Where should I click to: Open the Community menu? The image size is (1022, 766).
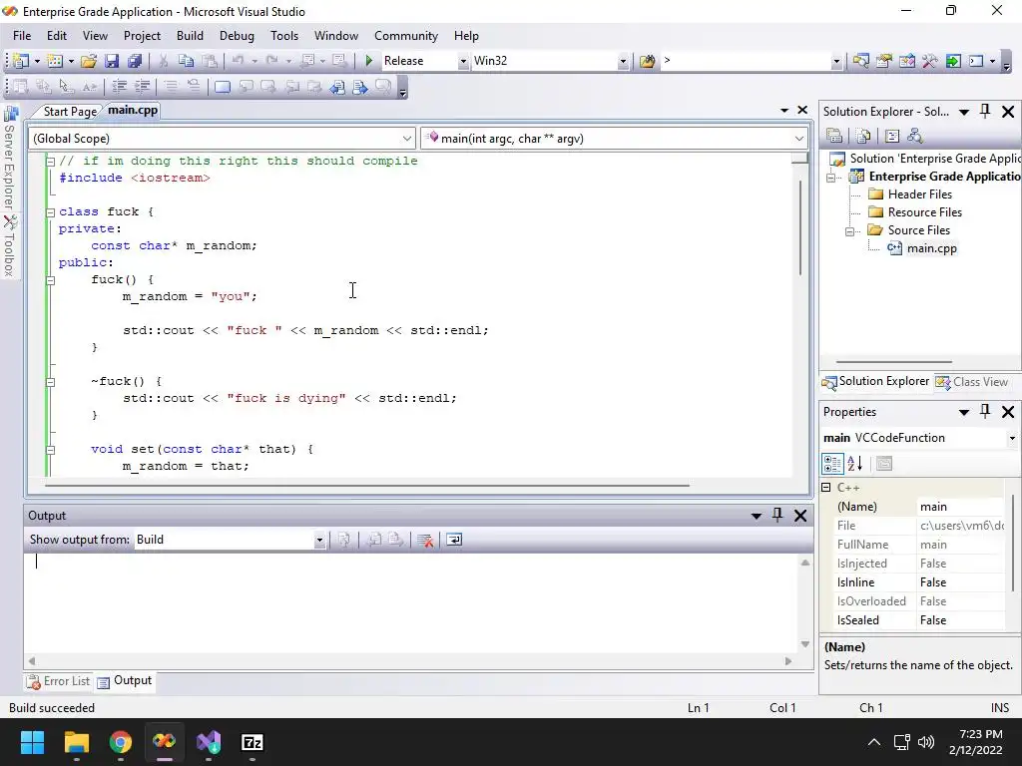pos(406,36)
